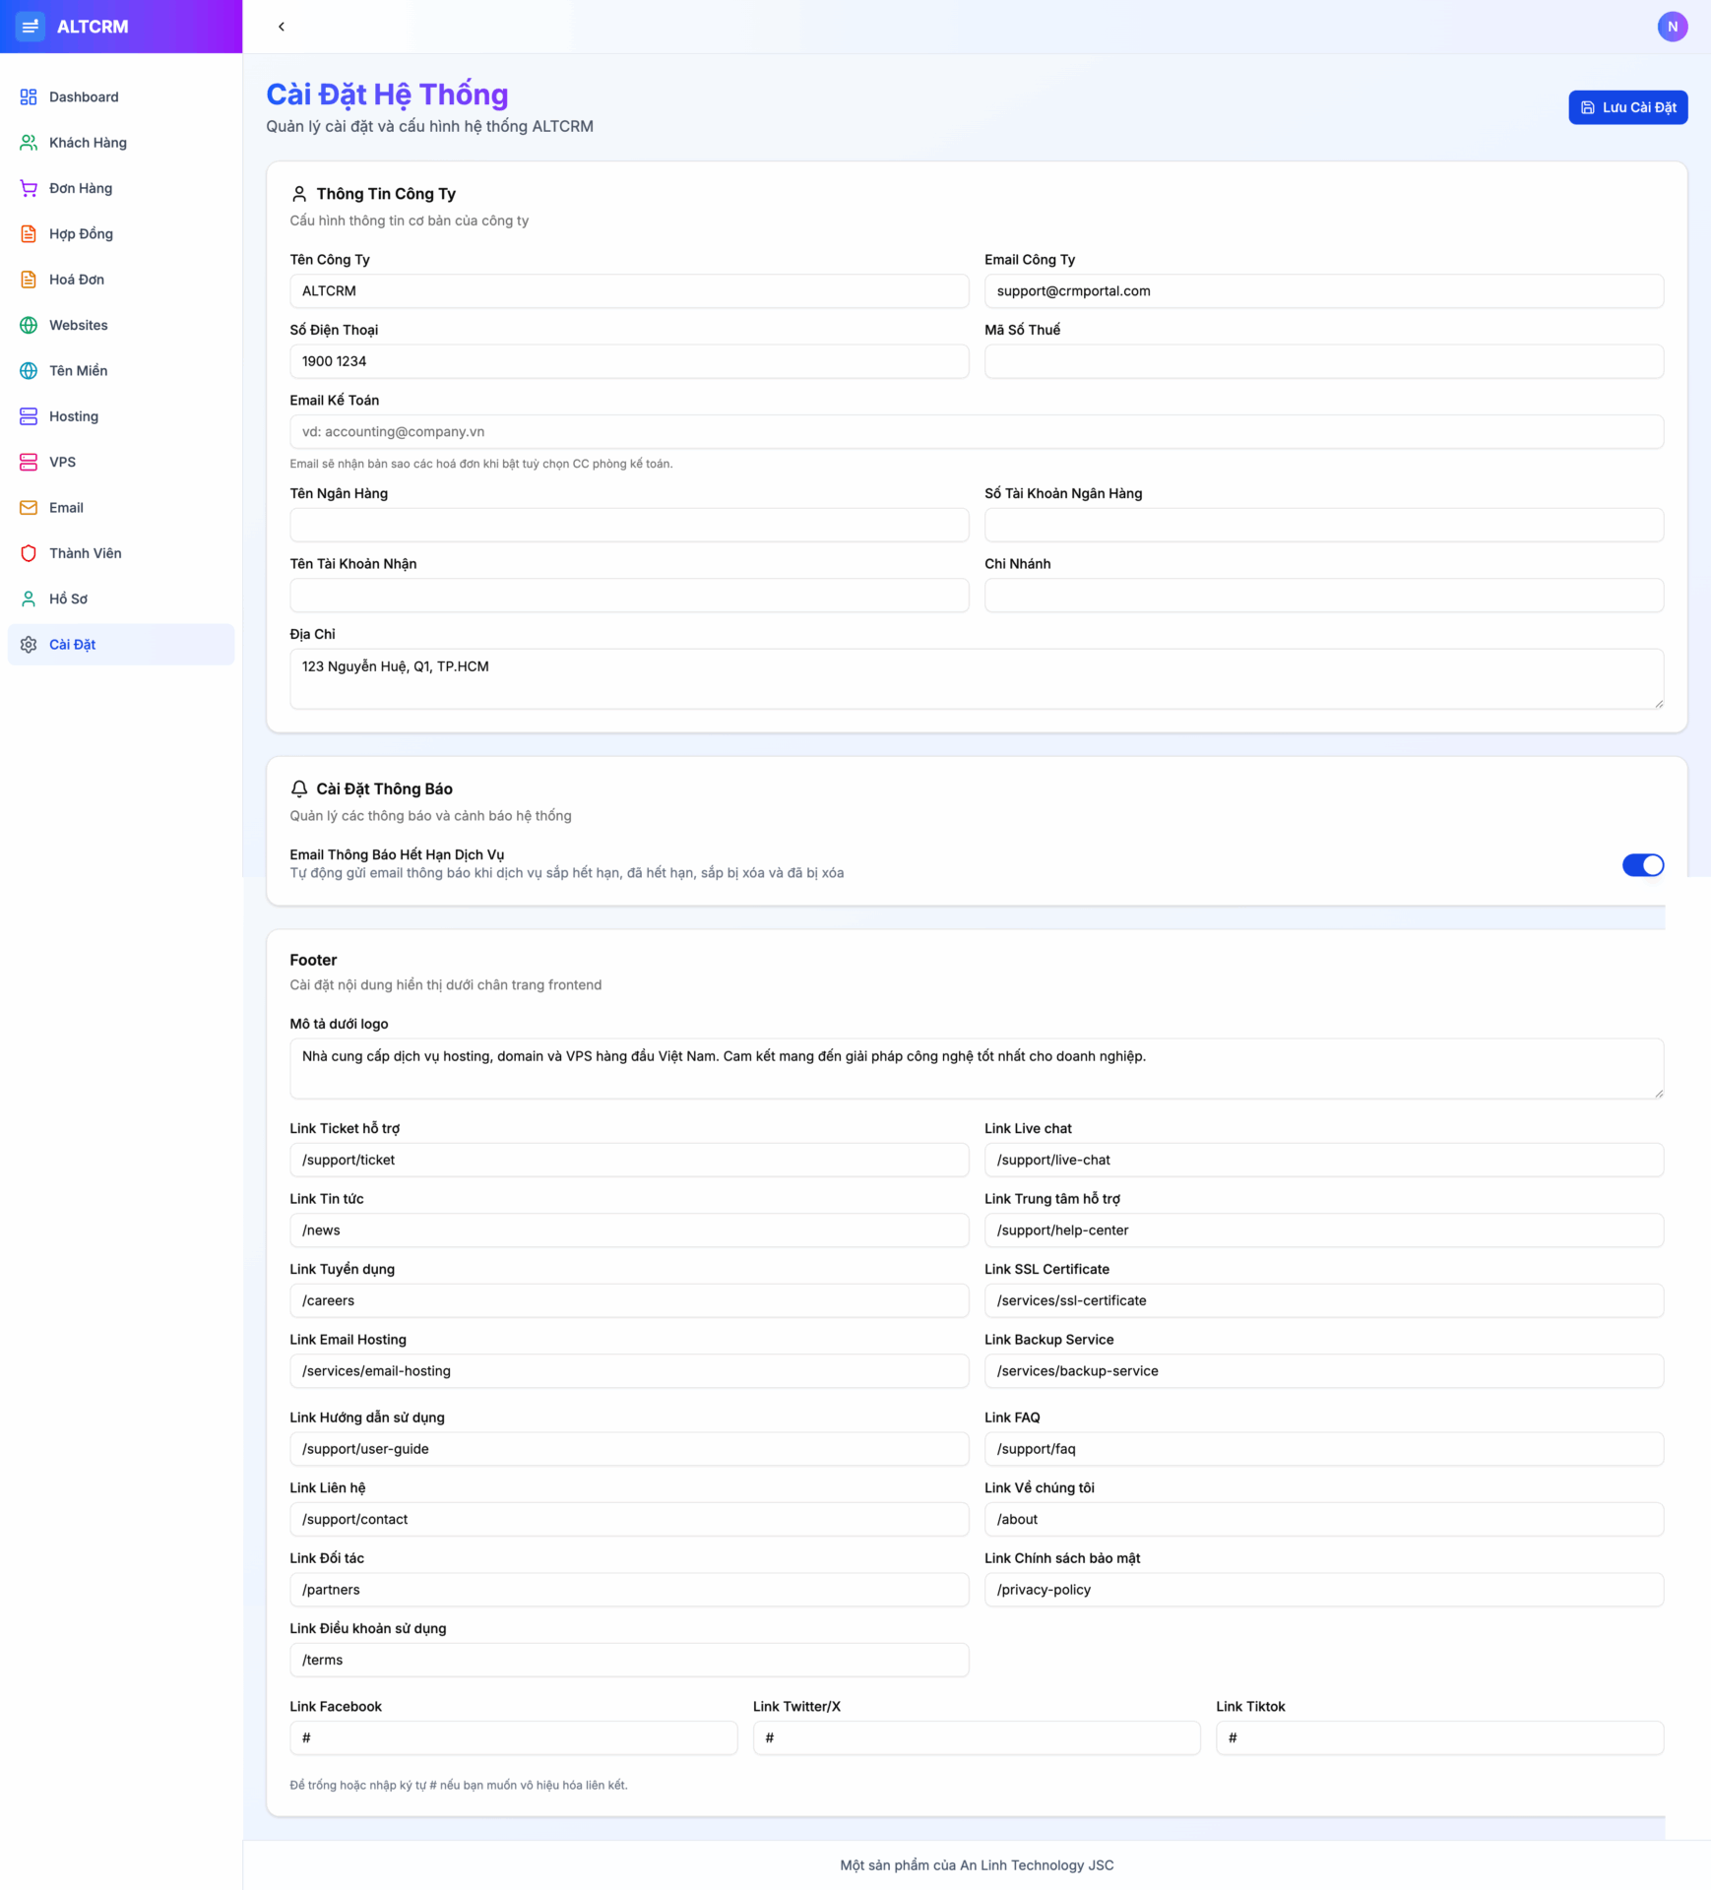Disable Email Thông Báo Hết Hạn Dịch Vụ
The image size is (1711, 1890).
[1642, 864]
